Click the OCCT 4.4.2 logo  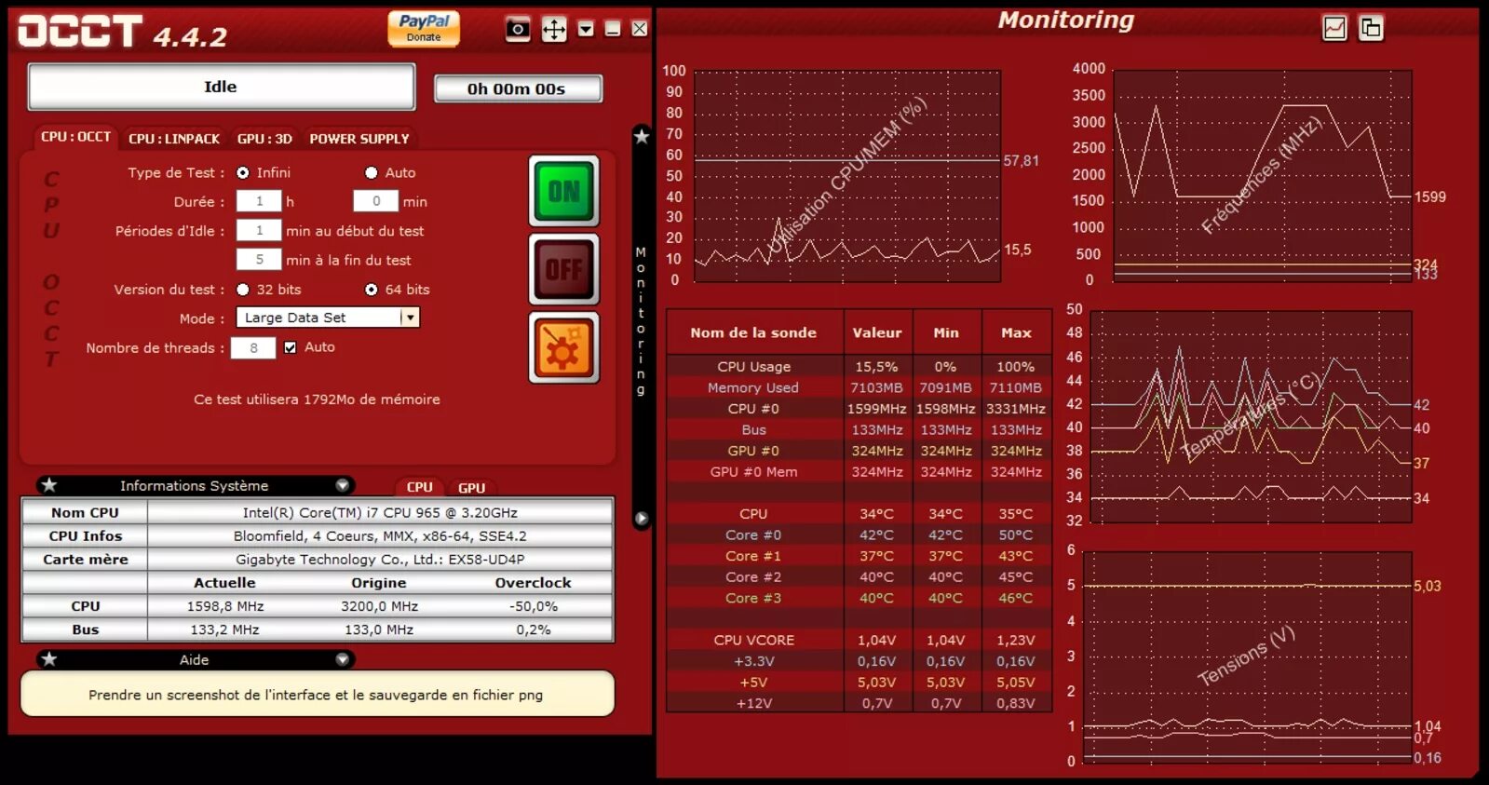(122, 32)
